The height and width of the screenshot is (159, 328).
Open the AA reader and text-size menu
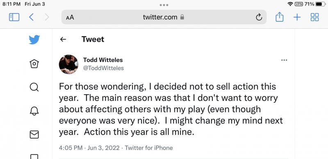[70, 17]
